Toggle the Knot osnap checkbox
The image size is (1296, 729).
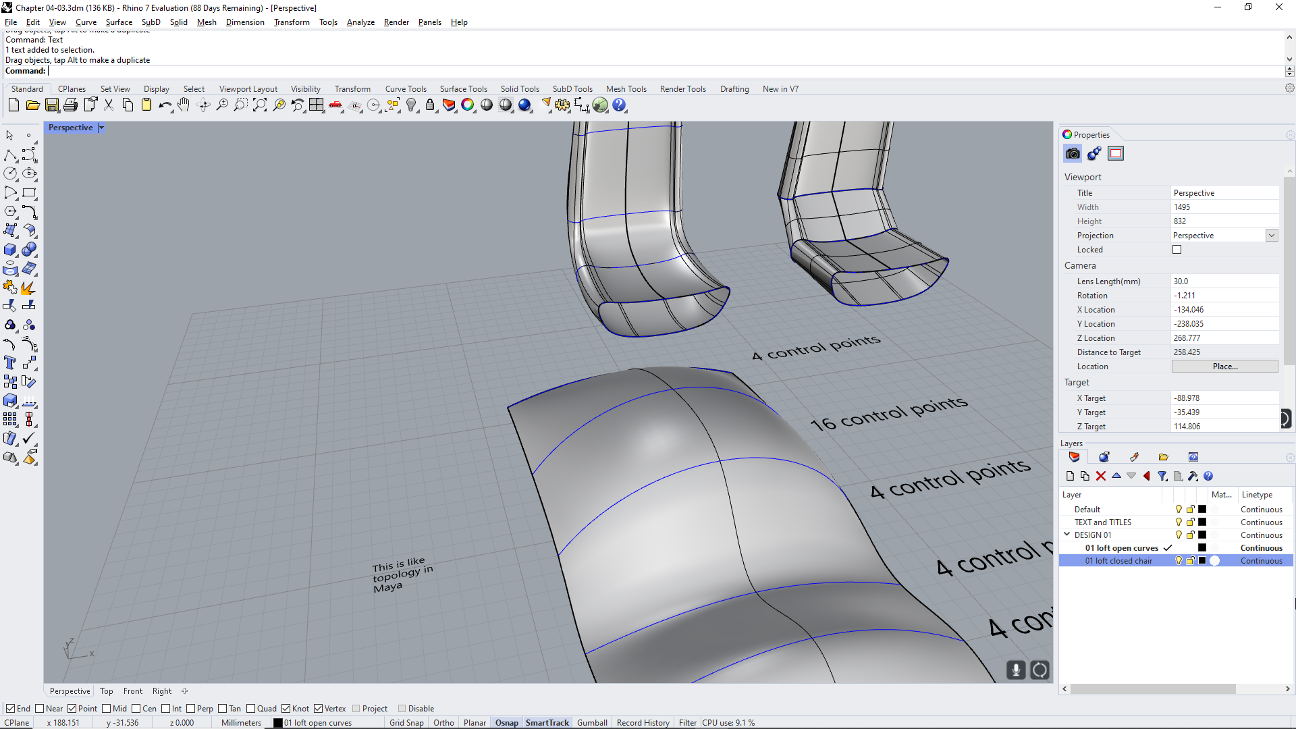tap(286, 709)
